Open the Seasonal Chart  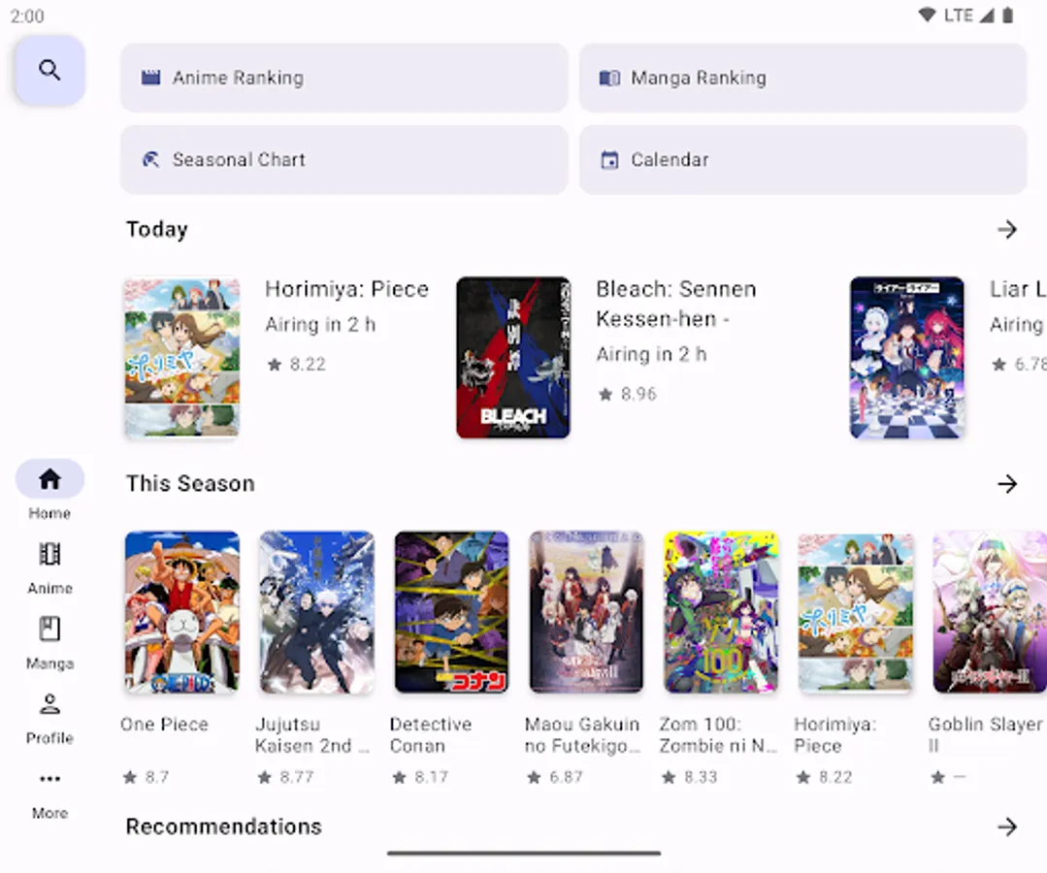(344, 159)
